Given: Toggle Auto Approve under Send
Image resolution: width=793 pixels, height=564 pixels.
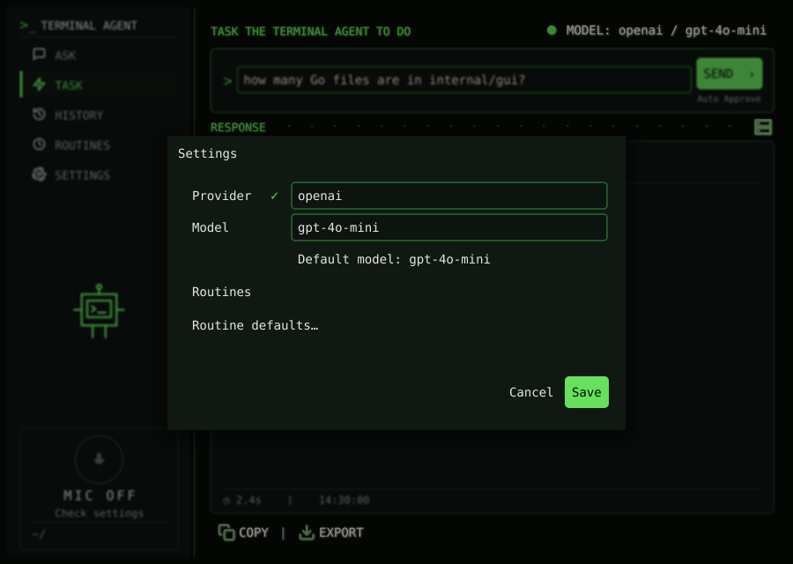Looking at the screenshot, I should tap(729, 99).
